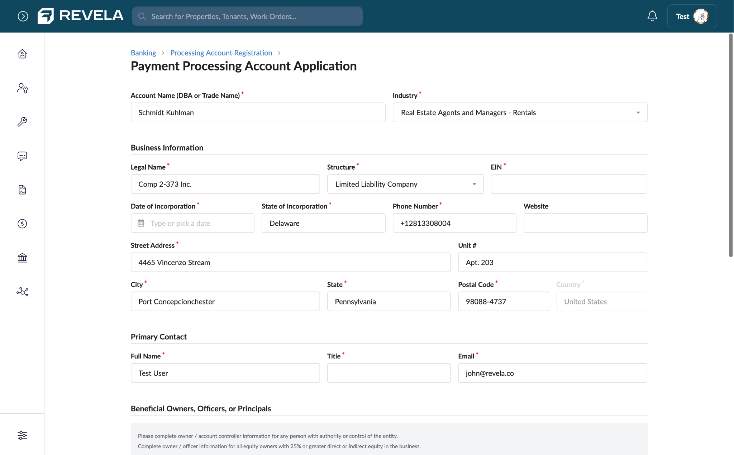The width and height of the screenshot is (734, 455).
Task: Click the search magnifier icon
Action: [x=142, y=16]
